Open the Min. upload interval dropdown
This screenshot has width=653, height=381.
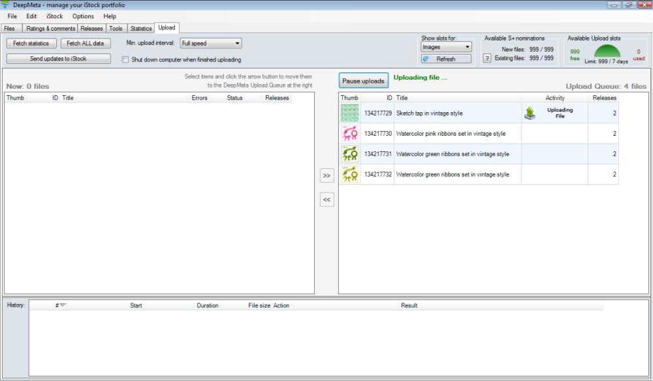pyautogui.click(x=211, y=43)
